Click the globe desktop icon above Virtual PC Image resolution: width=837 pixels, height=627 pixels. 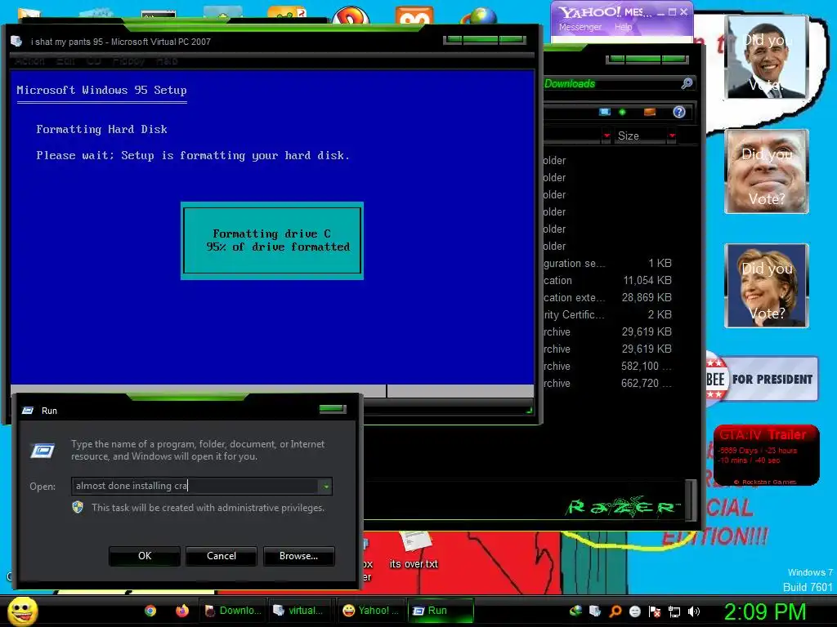pos(479,16)
